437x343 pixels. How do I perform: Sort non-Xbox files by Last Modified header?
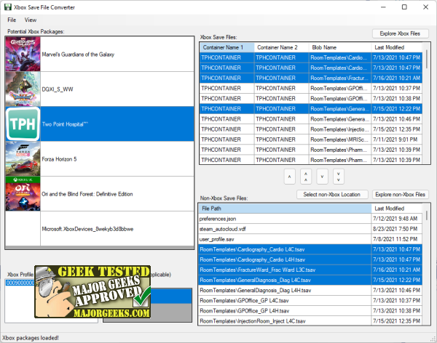(x=397, y=209)
